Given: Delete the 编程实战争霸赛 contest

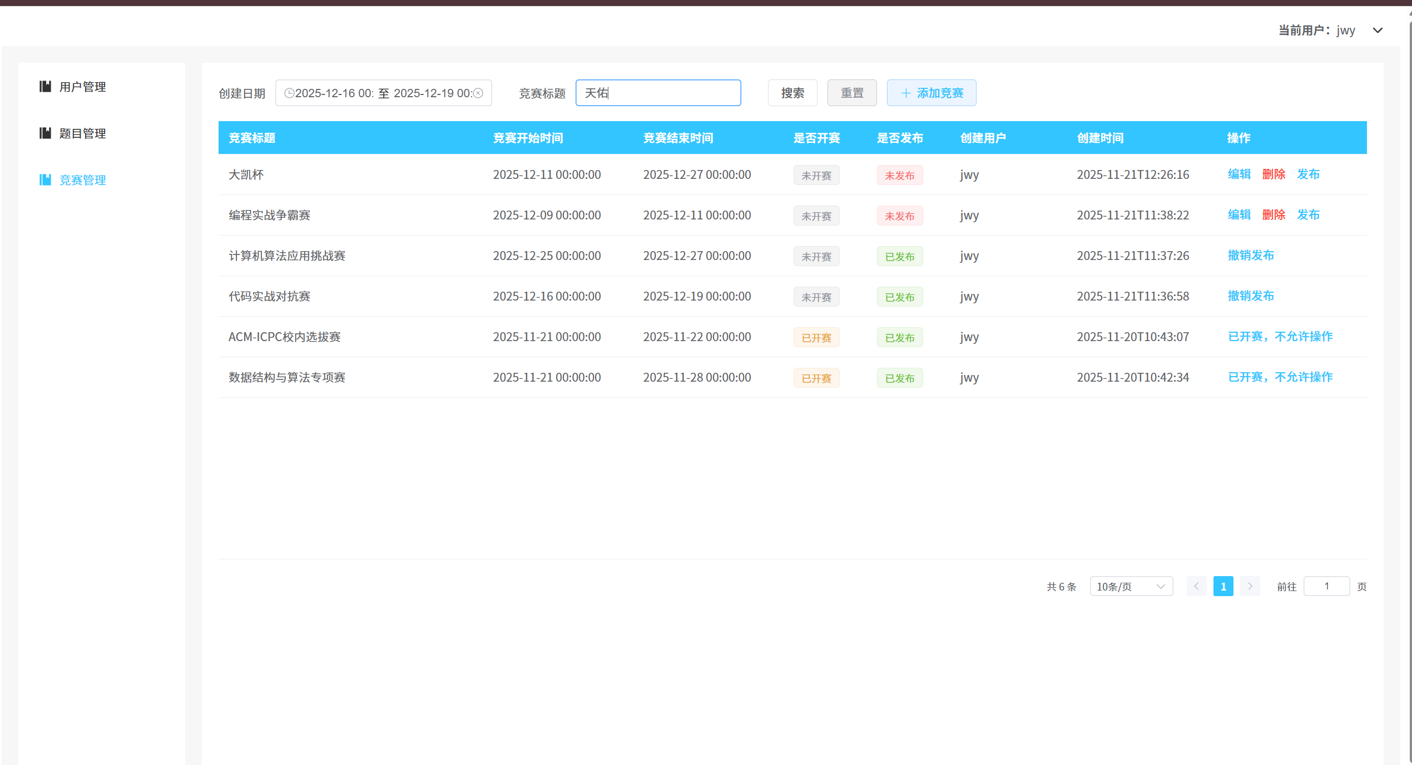Looking at the screenshot, I should pos(1274,214).
